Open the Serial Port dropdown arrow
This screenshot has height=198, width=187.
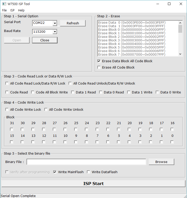coord(55,23)
